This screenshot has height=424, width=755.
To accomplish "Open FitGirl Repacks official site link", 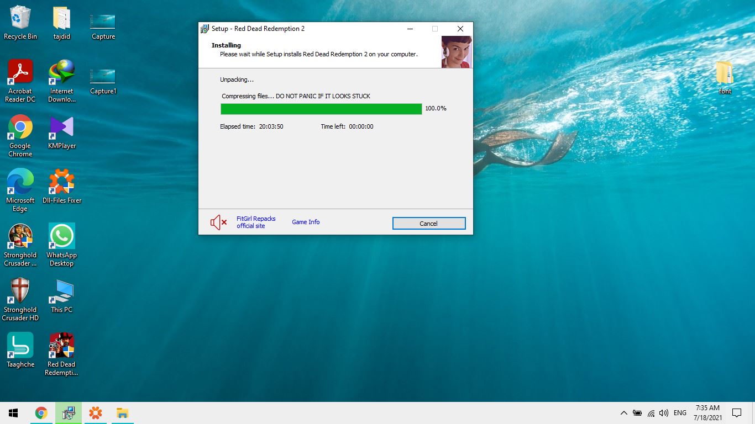I will [x=256, y=222].
